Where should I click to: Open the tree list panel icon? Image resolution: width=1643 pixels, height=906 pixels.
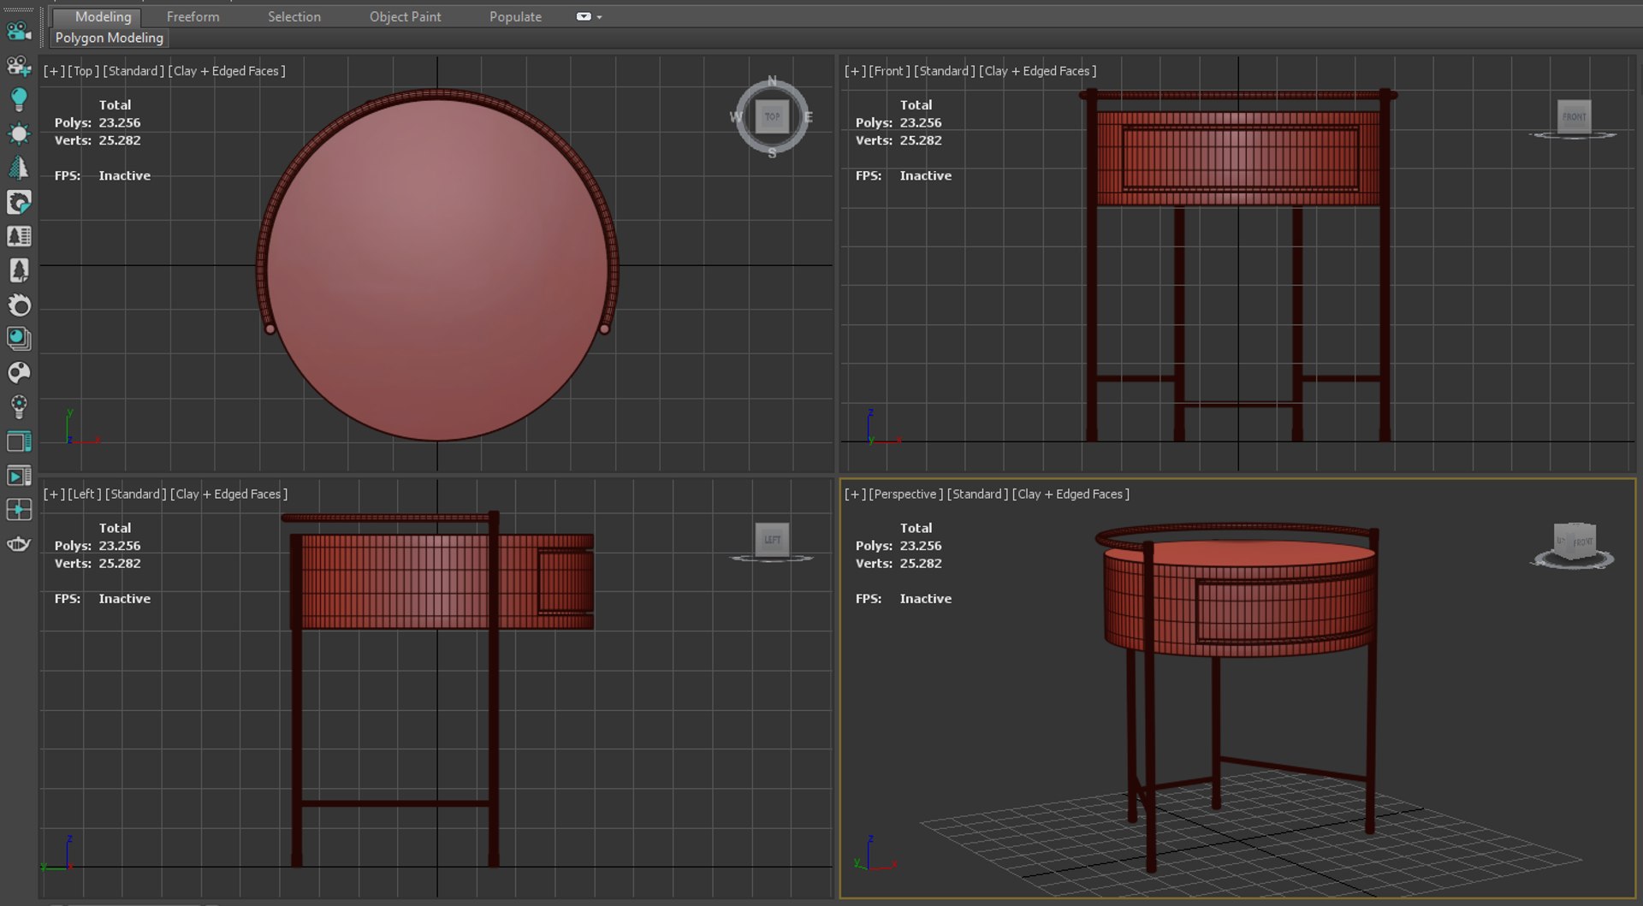coord(18,236)
